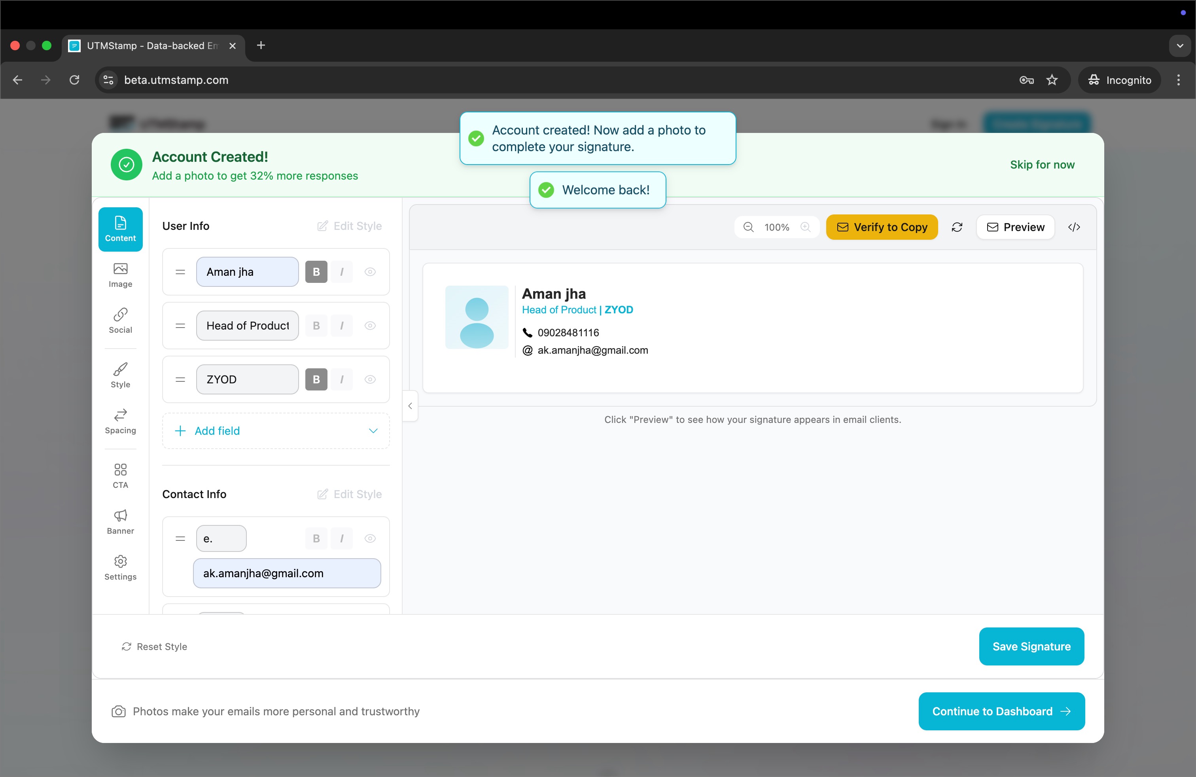Enable italic formatting for Head of Product

coord(342,325)
